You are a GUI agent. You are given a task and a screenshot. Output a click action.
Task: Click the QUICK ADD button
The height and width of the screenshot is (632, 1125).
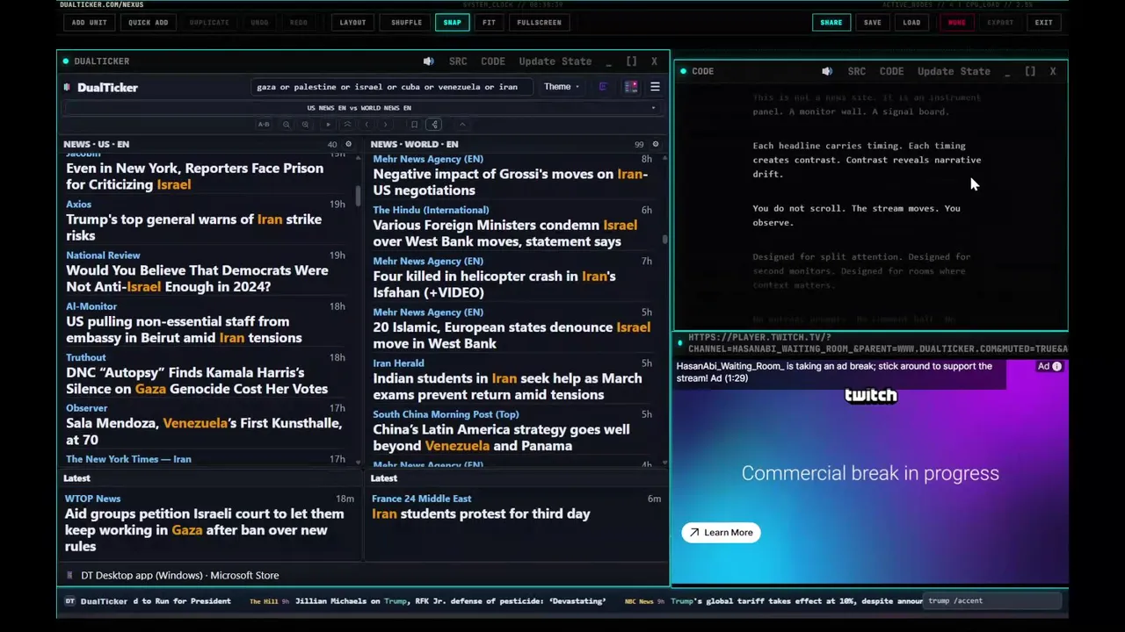[148, 22]
